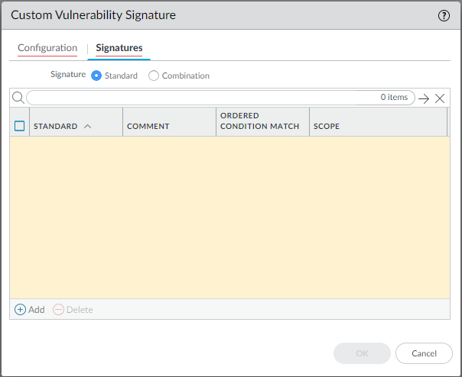Click the Comment column header
This screenshot has height=377, width=462.
pos(148,126)
